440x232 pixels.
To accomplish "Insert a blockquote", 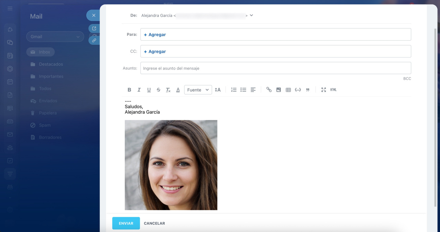I will [308, 90].
